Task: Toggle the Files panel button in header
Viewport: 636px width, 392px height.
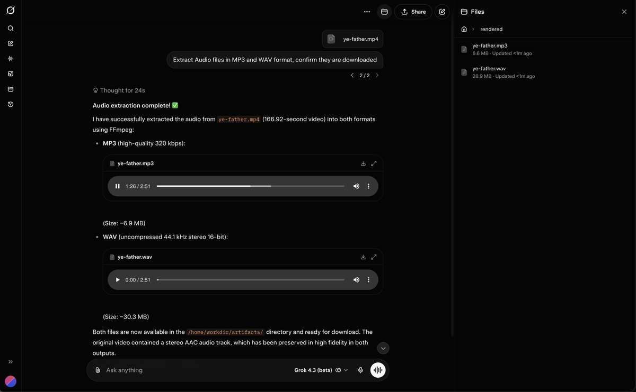Action: click(384, 12)
